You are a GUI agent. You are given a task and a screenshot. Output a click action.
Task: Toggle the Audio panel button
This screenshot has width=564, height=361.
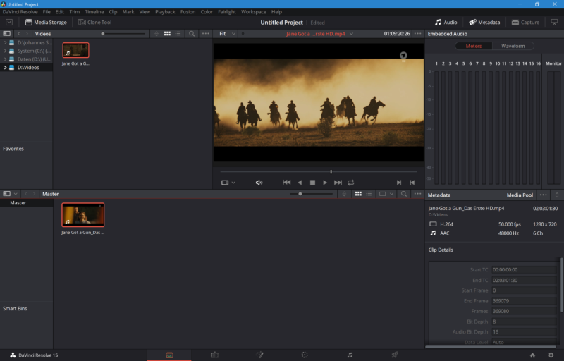click(x=446, y=23)
